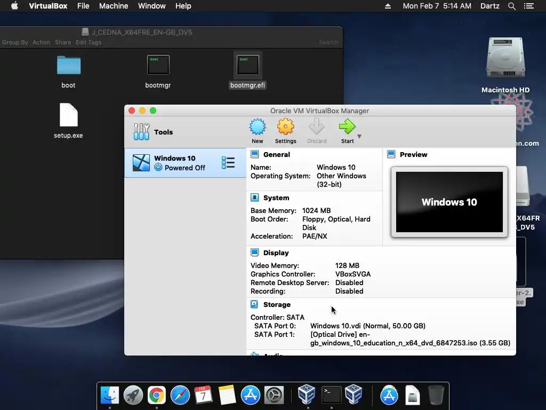Open System Preferences from the Dock
Screen dimensions: 546x410
pyautogui.click(x=274, y=396)
